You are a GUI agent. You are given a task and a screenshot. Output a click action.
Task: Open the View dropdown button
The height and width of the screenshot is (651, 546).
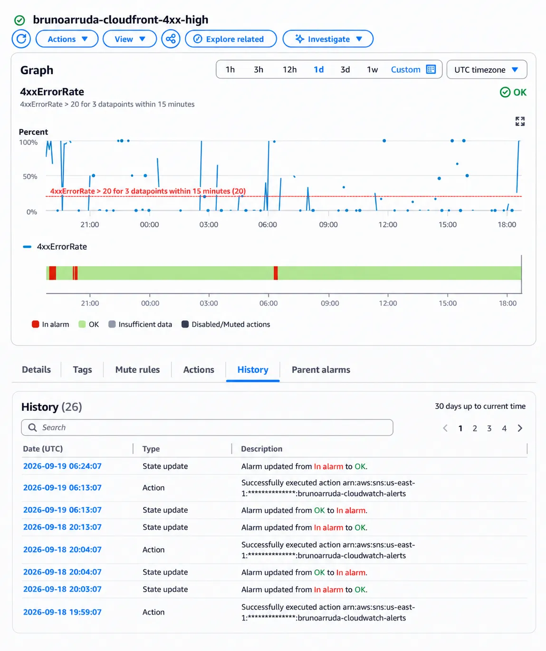130,39
